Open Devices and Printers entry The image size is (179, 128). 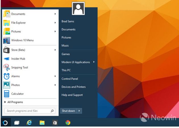pyautogui.click(x=73, y=87)
